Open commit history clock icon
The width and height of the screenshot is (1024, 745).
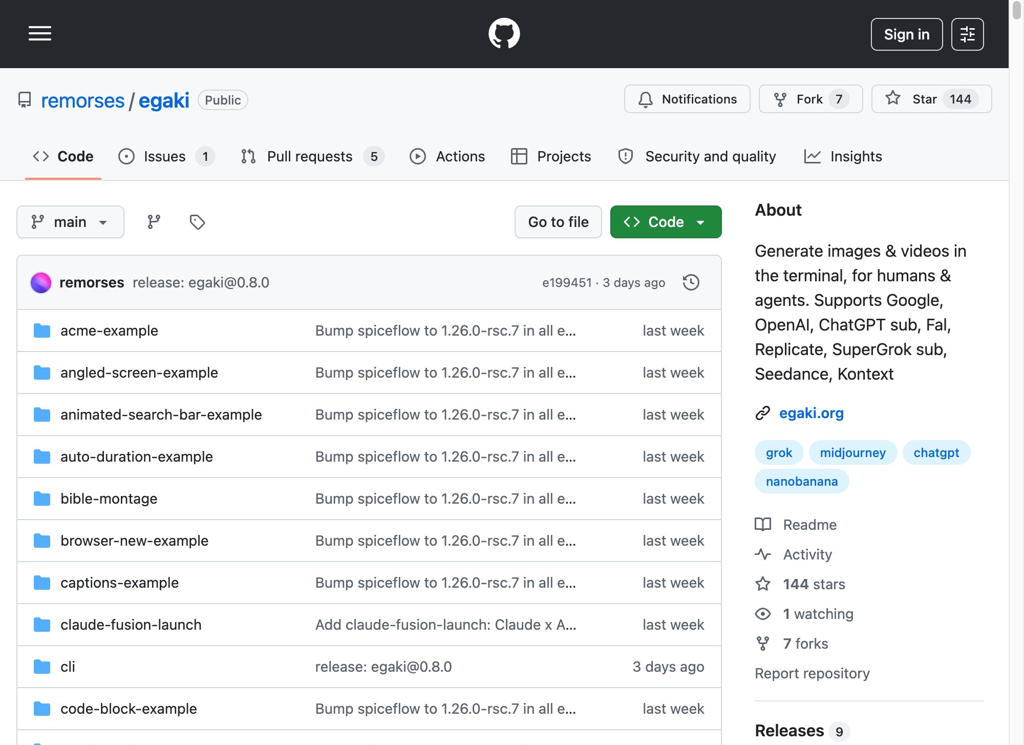(x=691, y=282)
